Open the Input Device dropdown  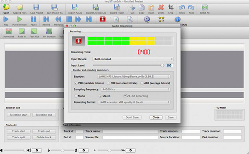pyautogui.click(x=133, y=59)
